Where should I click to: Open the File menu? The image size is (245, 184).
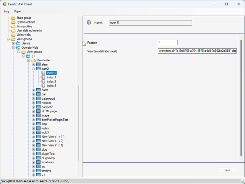(6, 11)
